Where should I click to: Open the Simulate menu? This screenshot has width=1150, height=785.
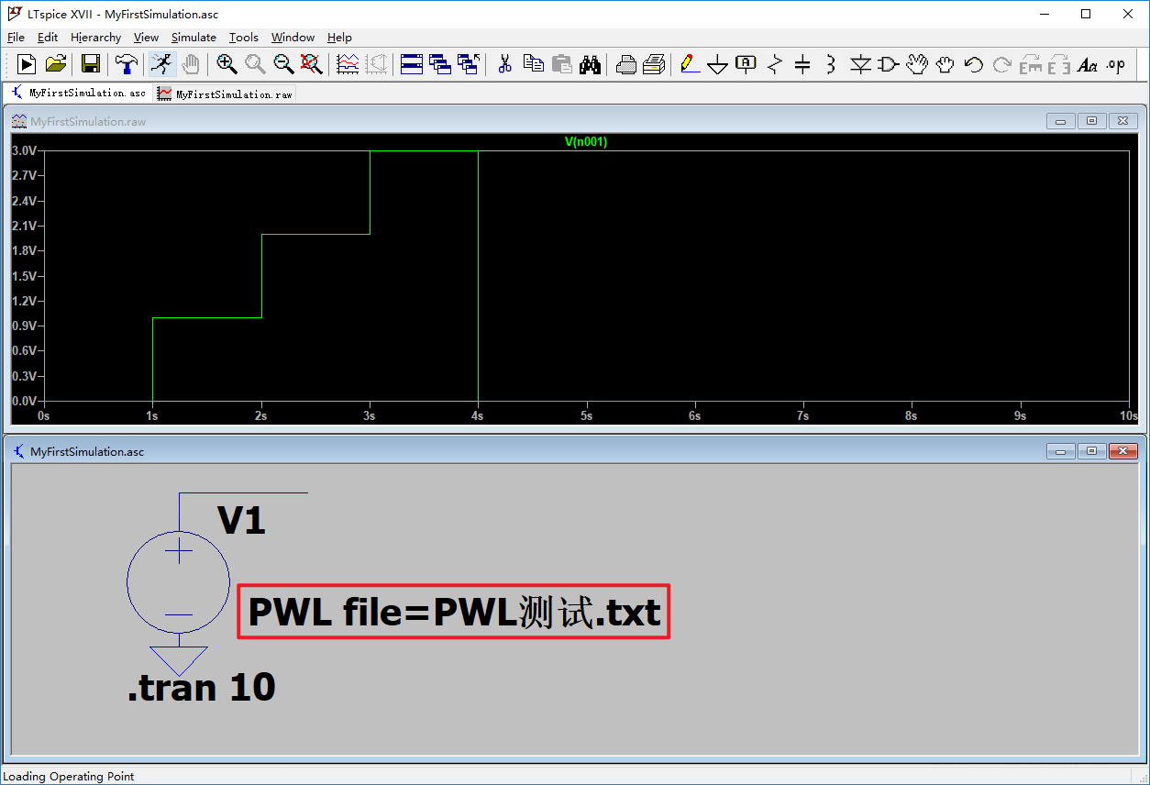point(194,38)
